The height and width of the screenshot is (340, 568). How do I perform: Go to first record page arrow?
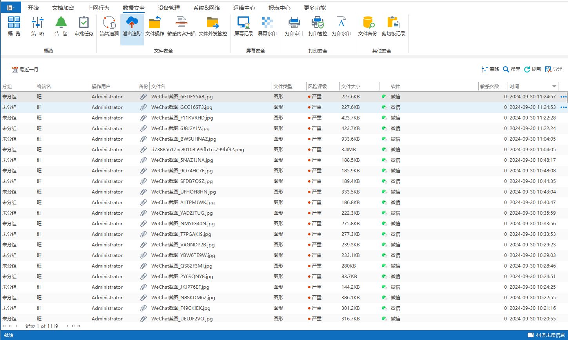click(x=4, y=326)
